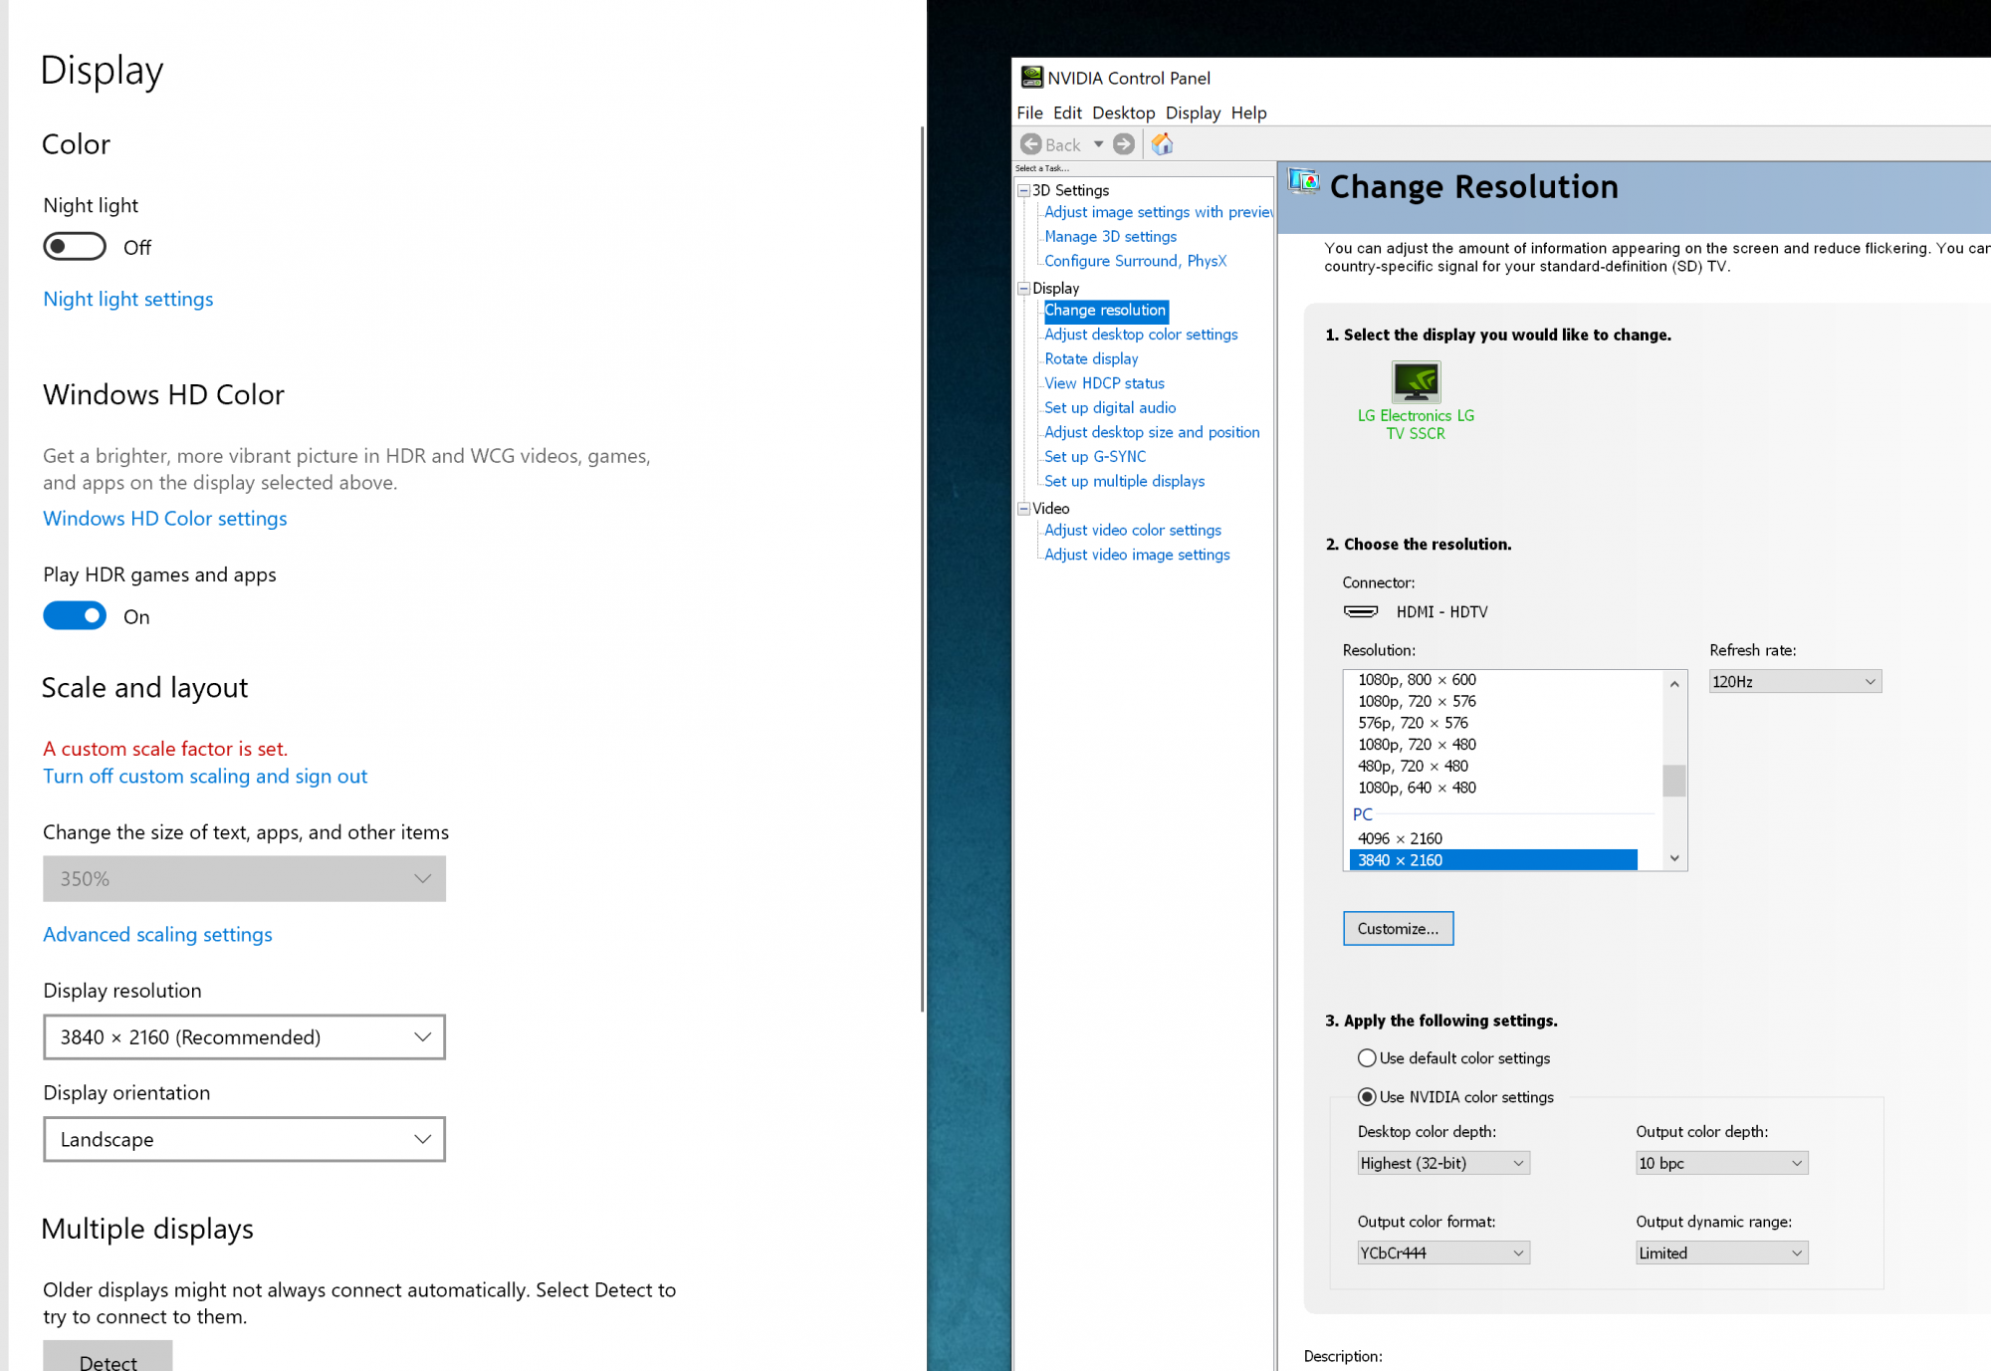Click the resolution list scrollbar thumb
The image size is (1991, 1371).
(x=1674, y=781)
